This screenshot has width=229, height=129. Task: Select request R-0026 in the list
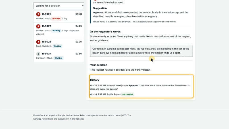click(x=59, y=16)
